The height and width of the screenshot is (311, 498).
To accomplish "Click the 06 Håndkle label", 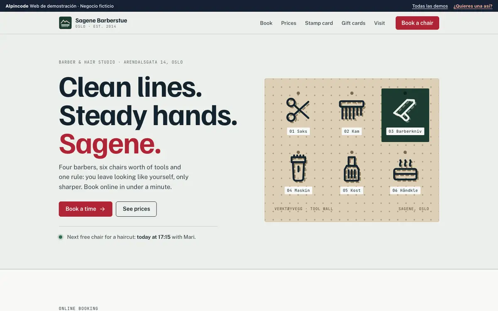I will click(405, 190).
